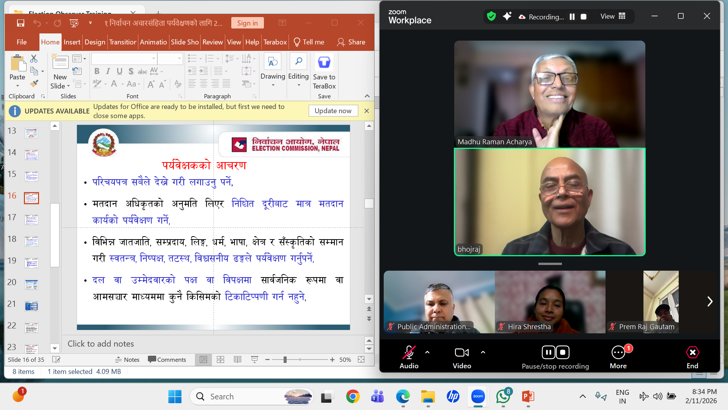Open WhatsApp from the taskbar

(503, 397)
